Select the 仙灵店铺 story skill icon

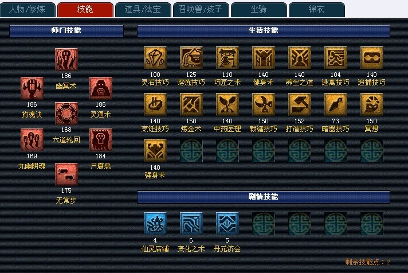coord(155,224)
